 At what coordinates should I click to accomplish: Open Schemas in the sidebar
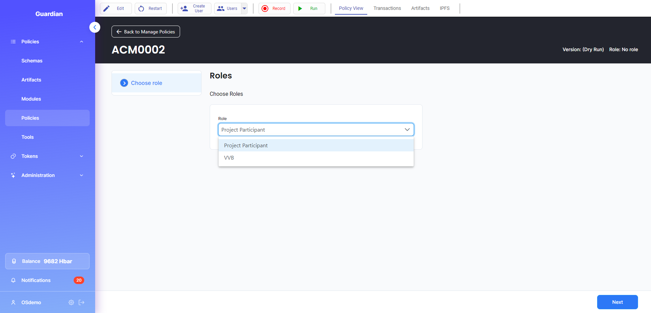tap(32, 61)
